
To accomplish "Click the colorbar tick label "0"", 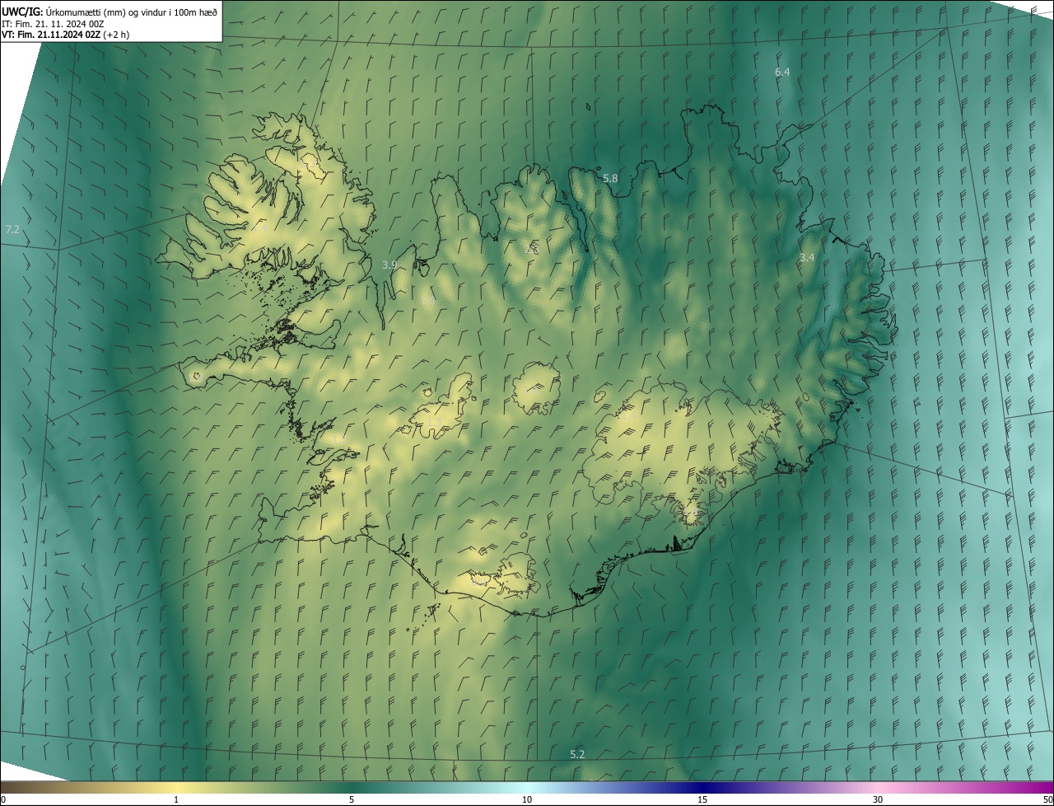I will 3,799.
